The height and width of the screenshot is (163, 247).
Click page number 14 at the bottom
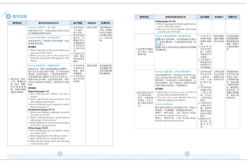(x=60, y=154)
